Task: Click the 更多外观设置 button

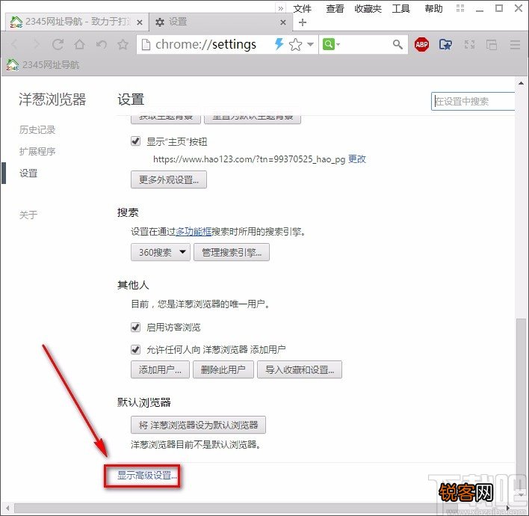Action: coord(169,179)
